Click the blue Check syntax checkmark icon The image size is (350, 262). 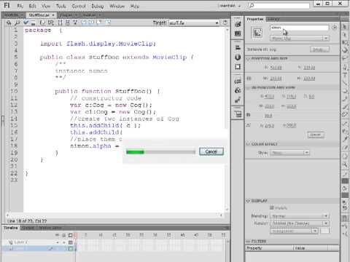[26, 23]
